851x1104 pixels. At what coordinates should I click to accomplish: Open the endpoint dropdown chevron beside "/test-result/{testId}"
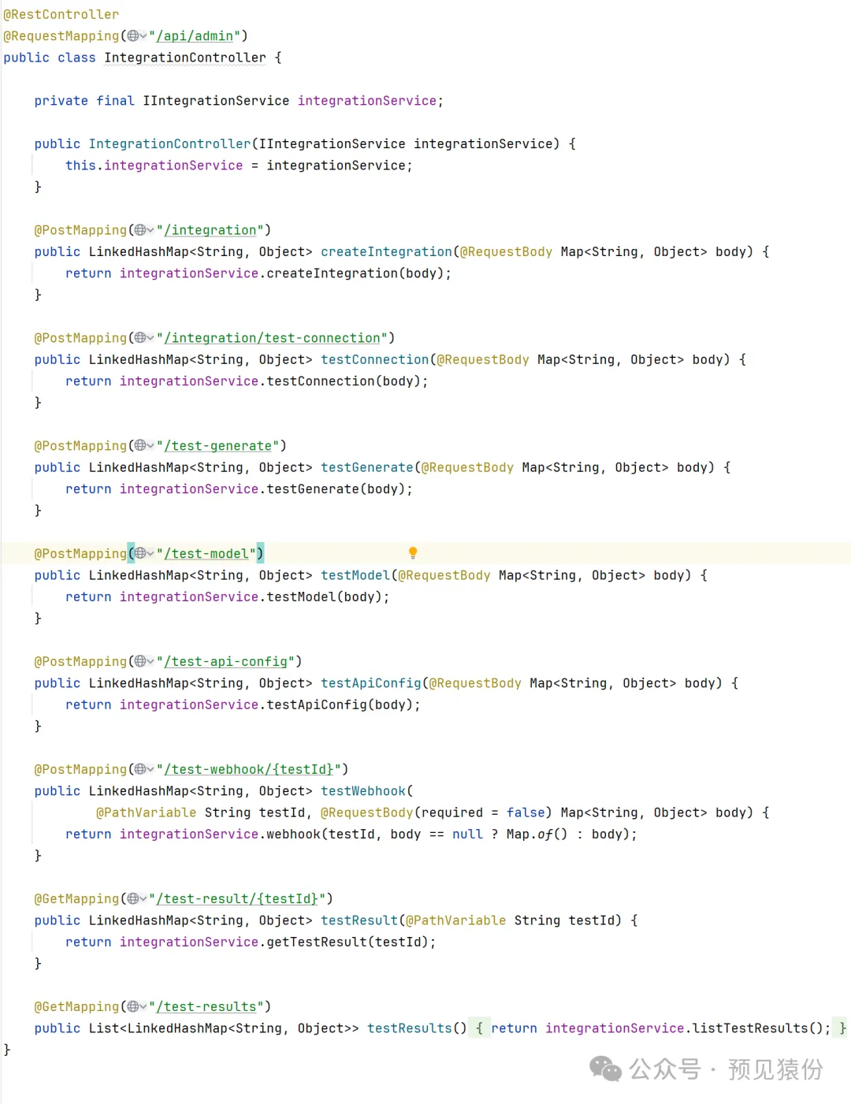pos(143,899)
